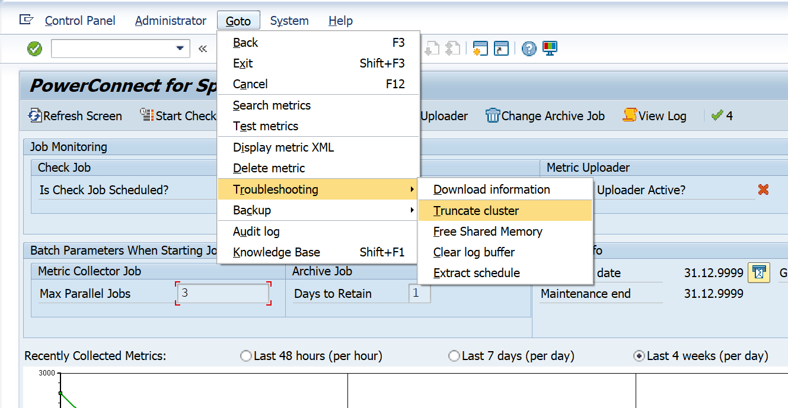Open the System menu

[x=289, y=21]
